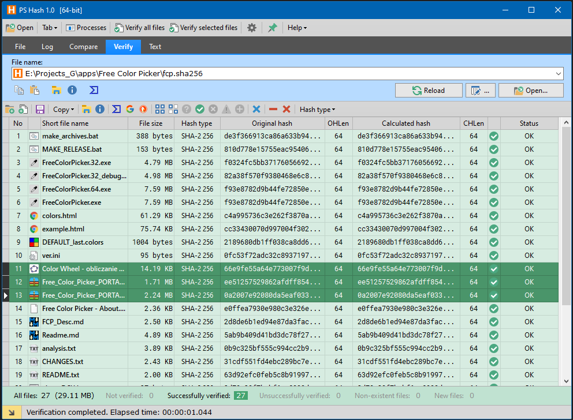Click the edit '...' button beside Reload

[x=480, y=91]
